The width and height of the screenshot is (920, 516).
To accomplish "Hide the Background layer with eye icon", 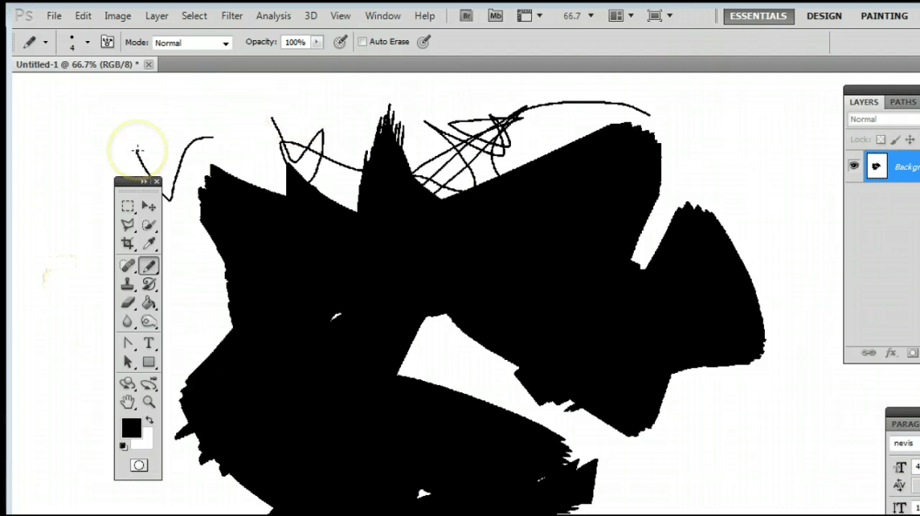I will (854, 166).
